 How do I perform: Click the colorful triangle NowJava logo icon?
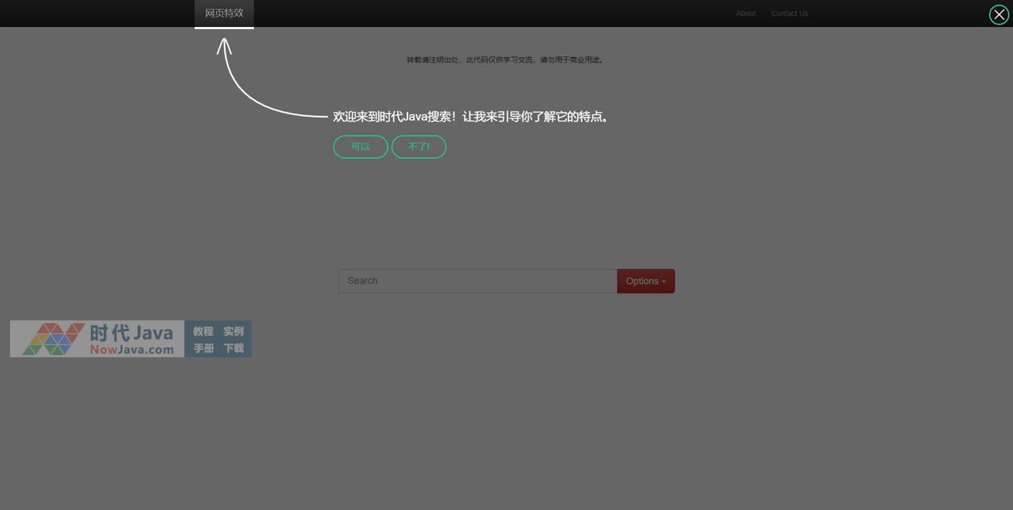click(53, 339)
